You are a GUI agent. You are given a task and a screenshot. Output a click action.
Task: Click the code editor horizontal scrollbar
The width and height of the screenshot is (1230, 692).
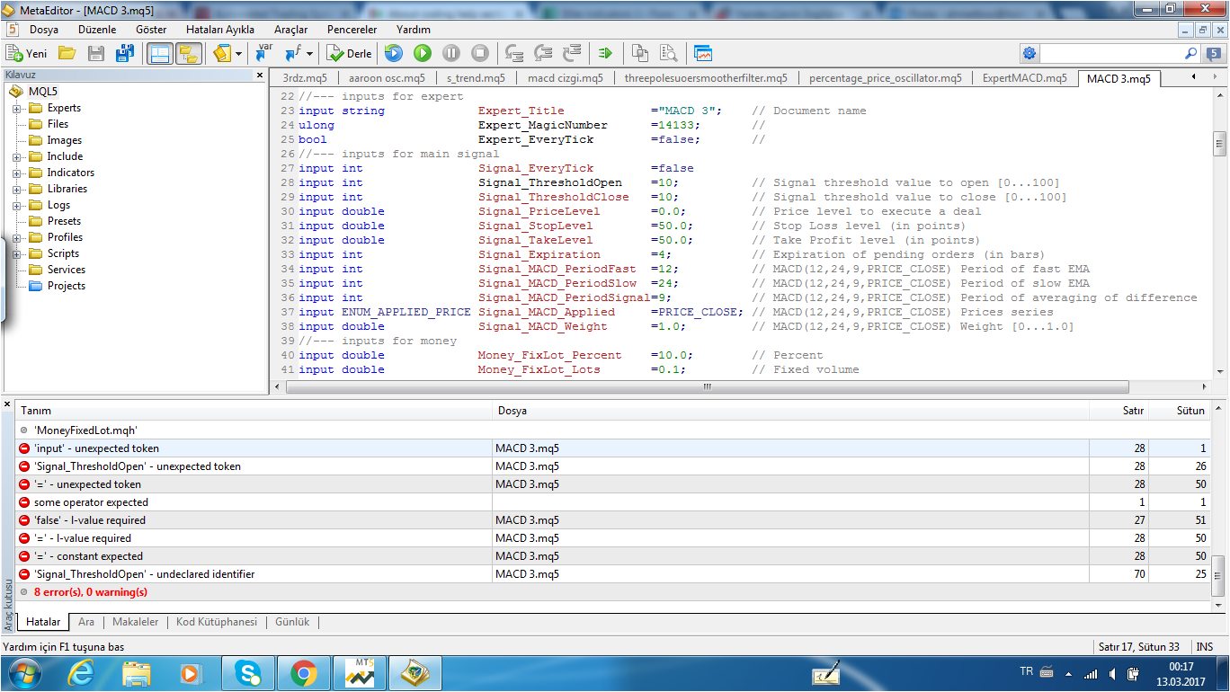[x=707, y=387]
